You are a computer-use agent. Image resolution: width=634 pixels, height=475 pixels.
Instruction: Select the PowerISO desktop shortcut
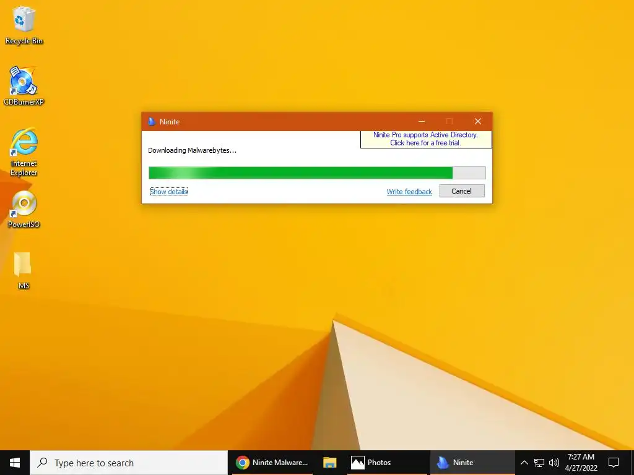(24, 209)
